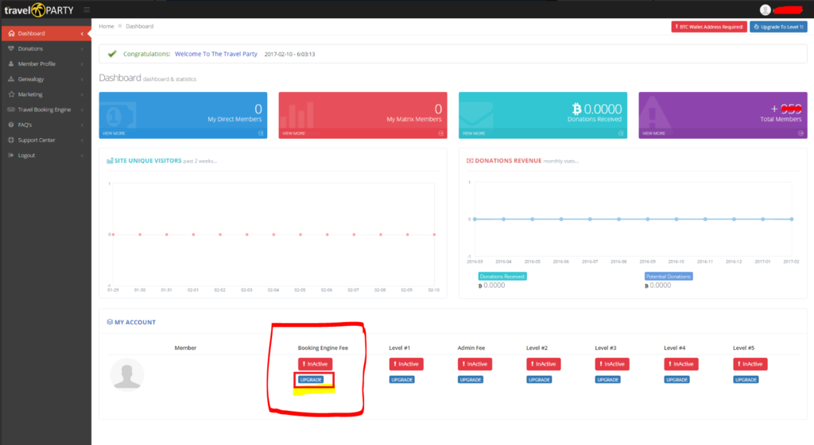Click the Support Center lifebuoy icon
The width and height of the screenshot is (814, 445).
(11, 140)
